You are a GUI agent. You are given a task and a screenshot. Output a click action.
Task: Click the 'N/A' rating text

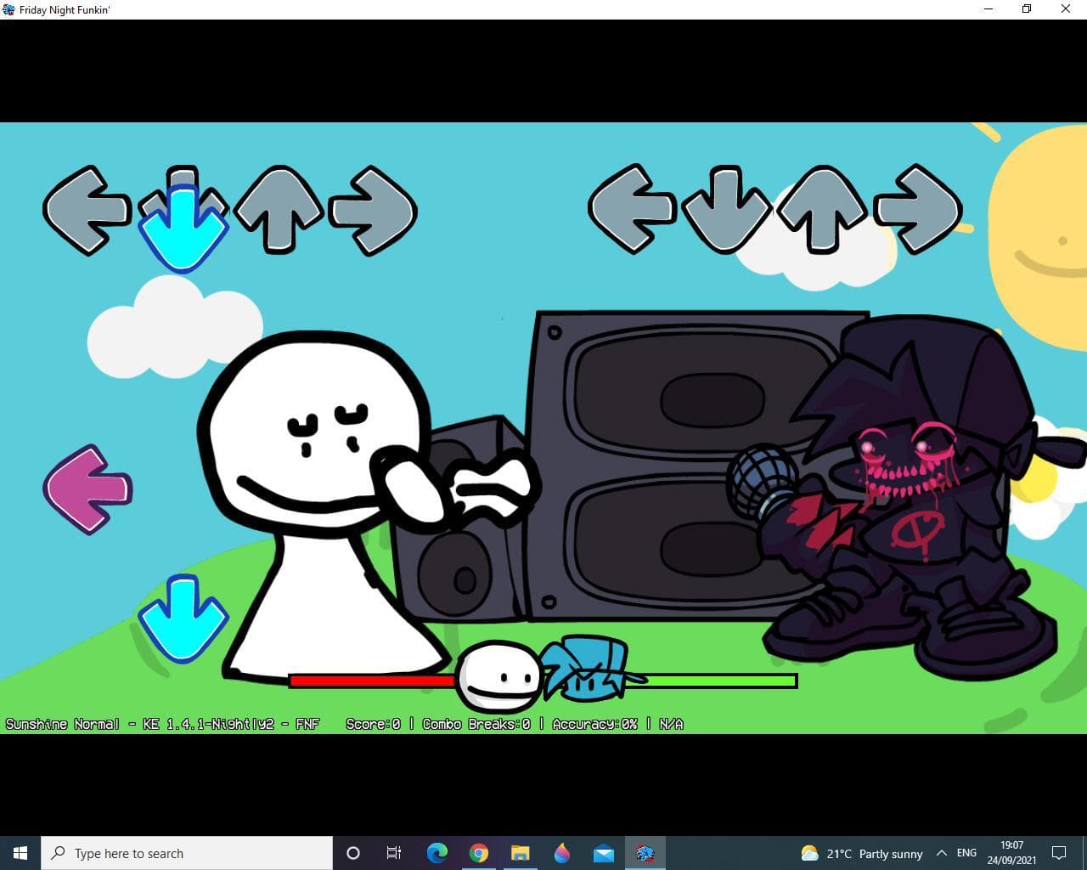point(671,724)
